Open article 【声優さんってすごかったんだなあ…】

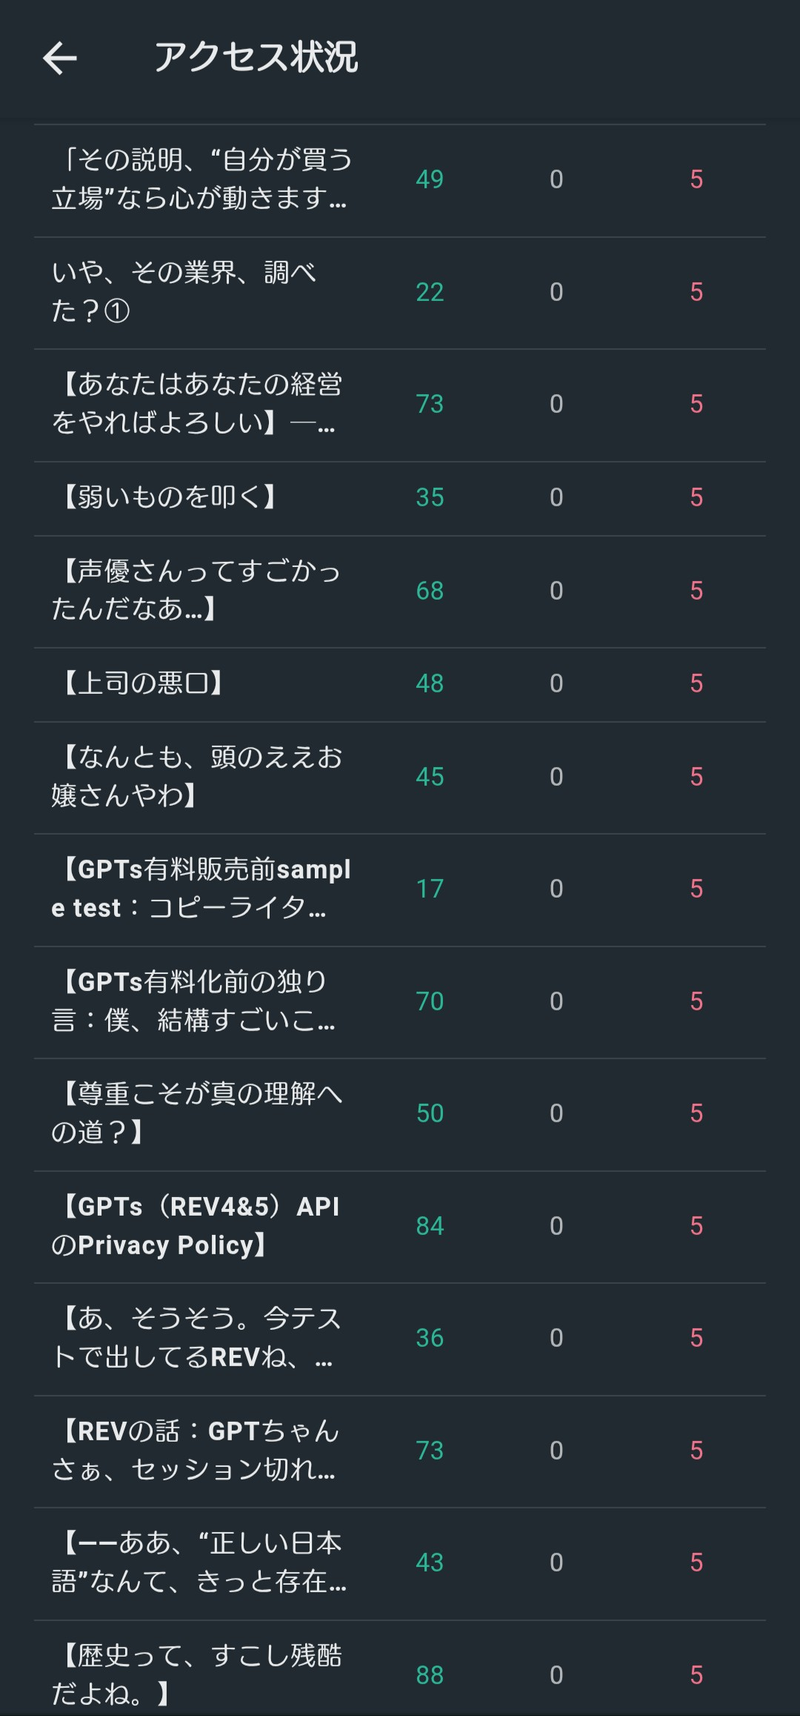196,591
